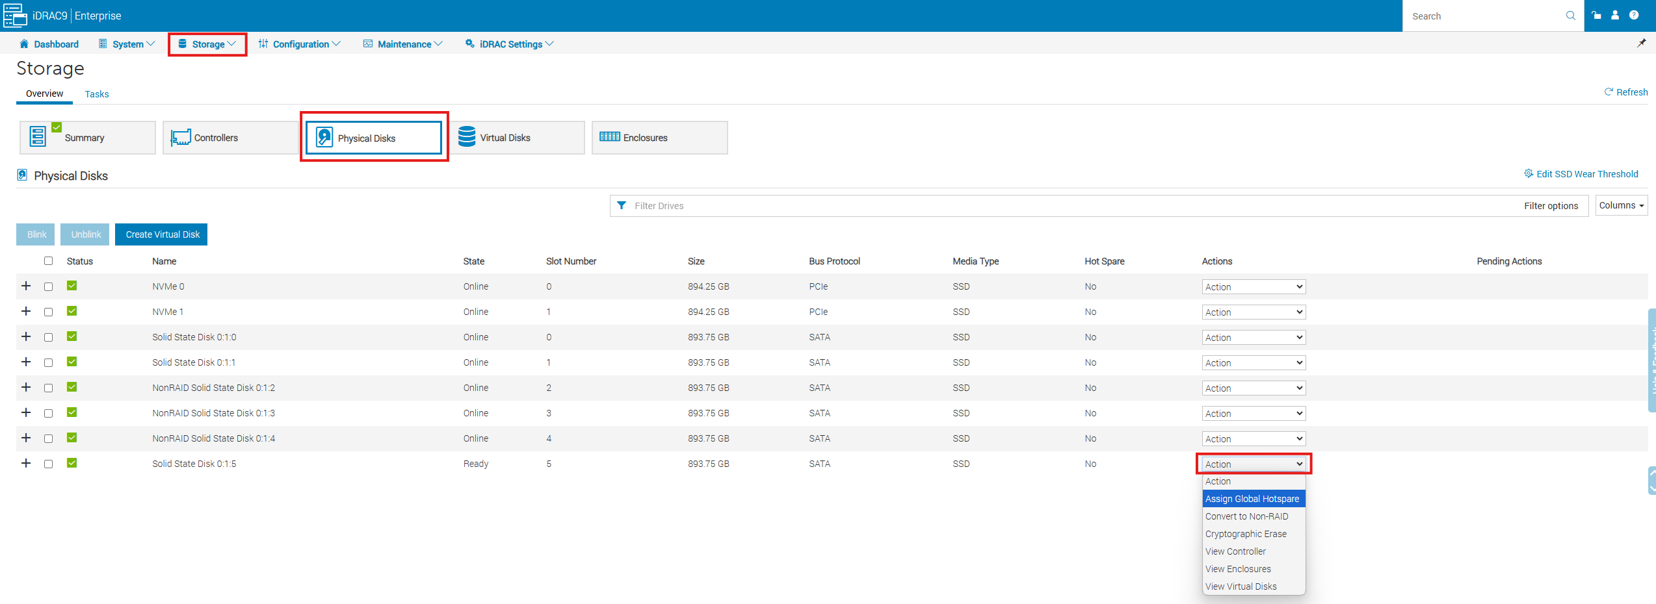Screen dimensions: 1656x604
Task: Select the Solid State Disk 0:1:5 checkbox
Action: tap(49, 464)
